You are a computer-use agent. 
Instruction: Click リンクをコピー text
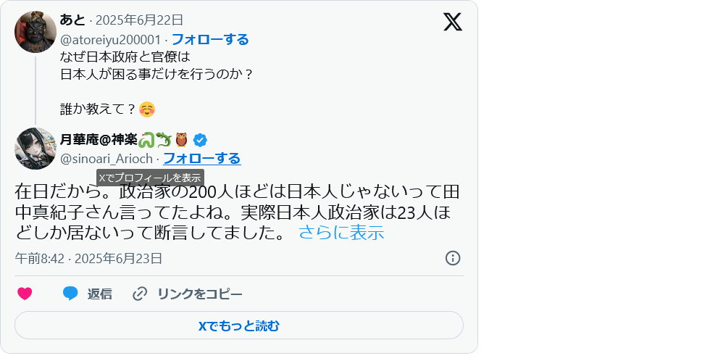tap(200, 294)
